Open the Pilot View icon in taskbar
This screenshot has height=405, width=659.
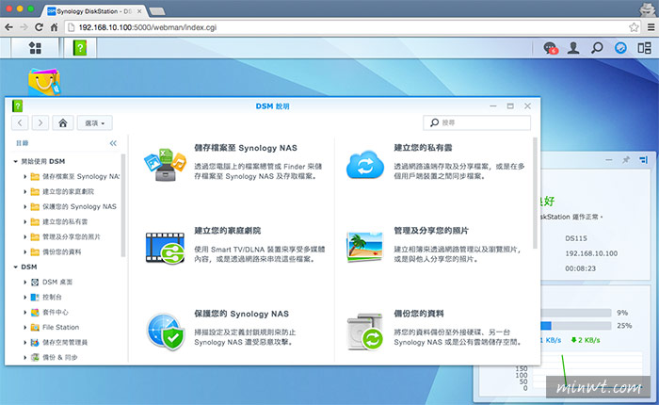click(x=644, y=48)
